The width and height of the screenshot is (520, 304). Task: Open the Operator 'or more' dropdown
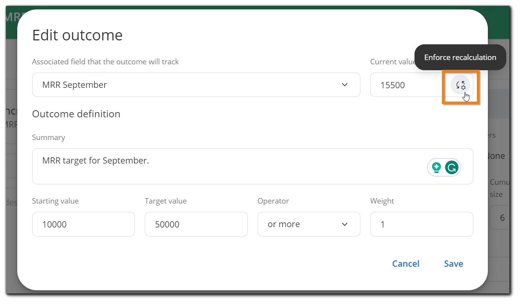click(x=309, y=224)
